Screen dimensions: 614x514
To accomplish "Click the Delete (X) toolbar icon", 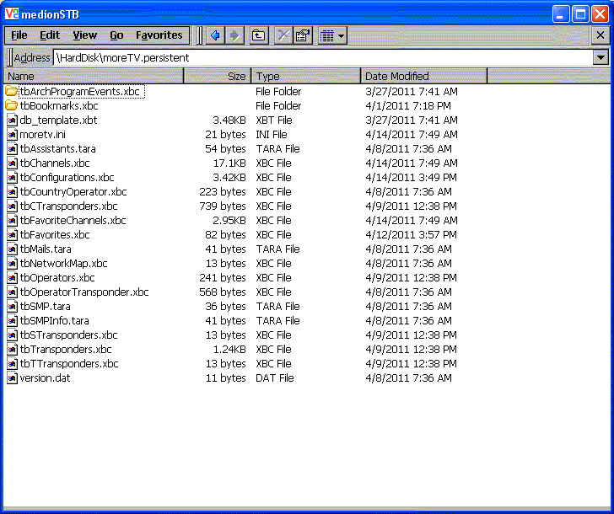I will pyautogui.click(x=283, y=35).
